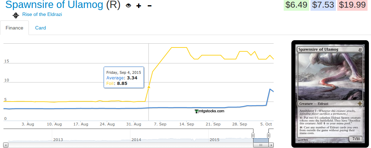Click the left range navigator handle
The height and width of the screenshot is (148, 371).
(253, 136)
